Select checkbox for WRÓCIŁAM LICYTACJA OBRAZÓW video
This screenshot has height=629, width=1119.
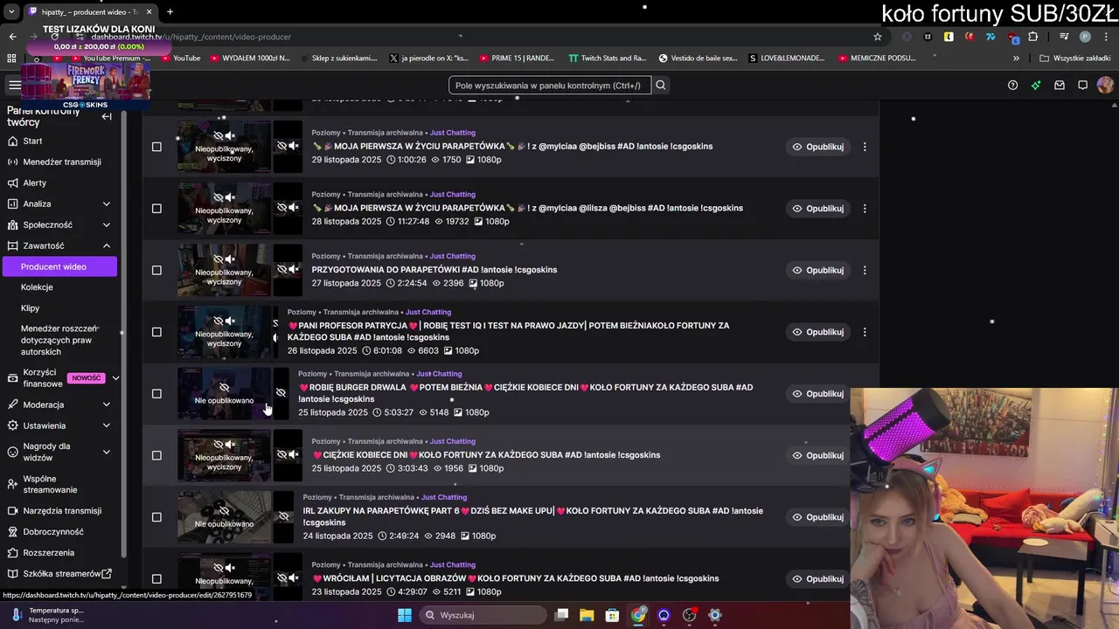pyautogui.click(x=156, y=578)
